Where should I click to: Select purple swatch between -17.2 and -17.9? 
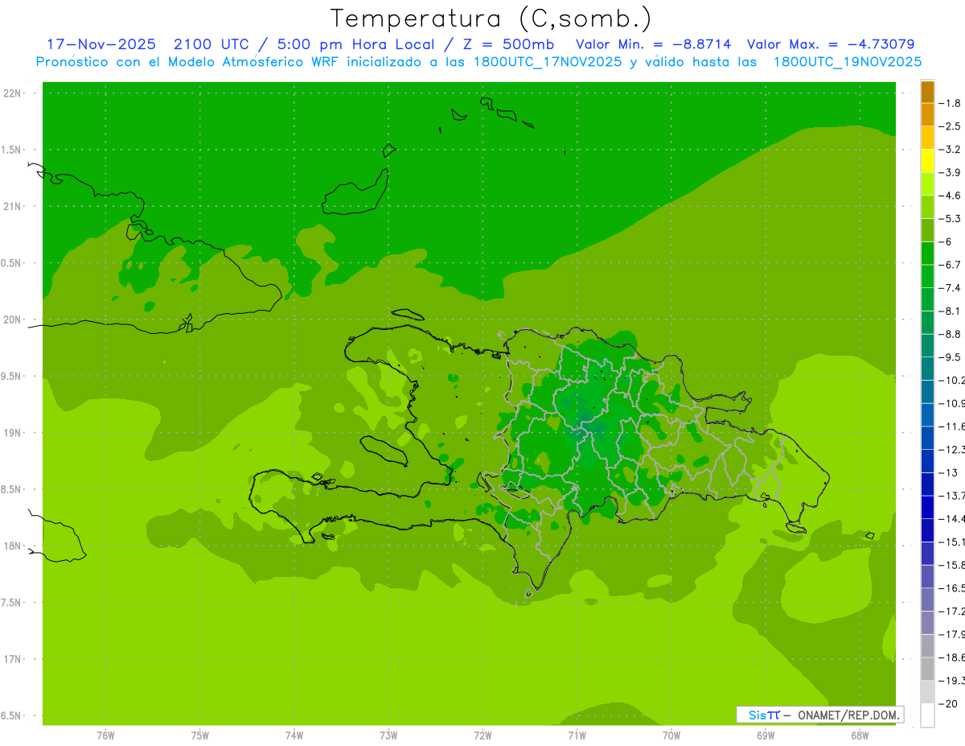927,623
